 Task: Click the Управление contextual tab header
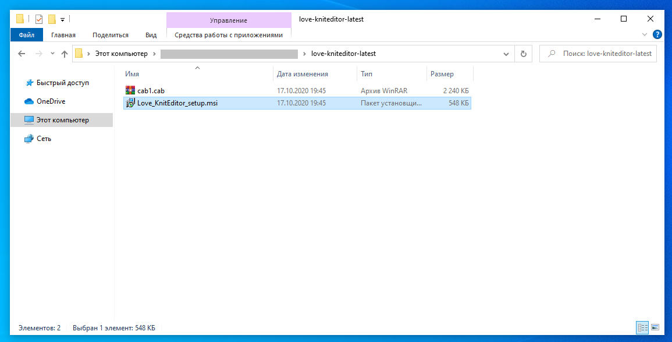pyautogui.click(x=229, y=20)
